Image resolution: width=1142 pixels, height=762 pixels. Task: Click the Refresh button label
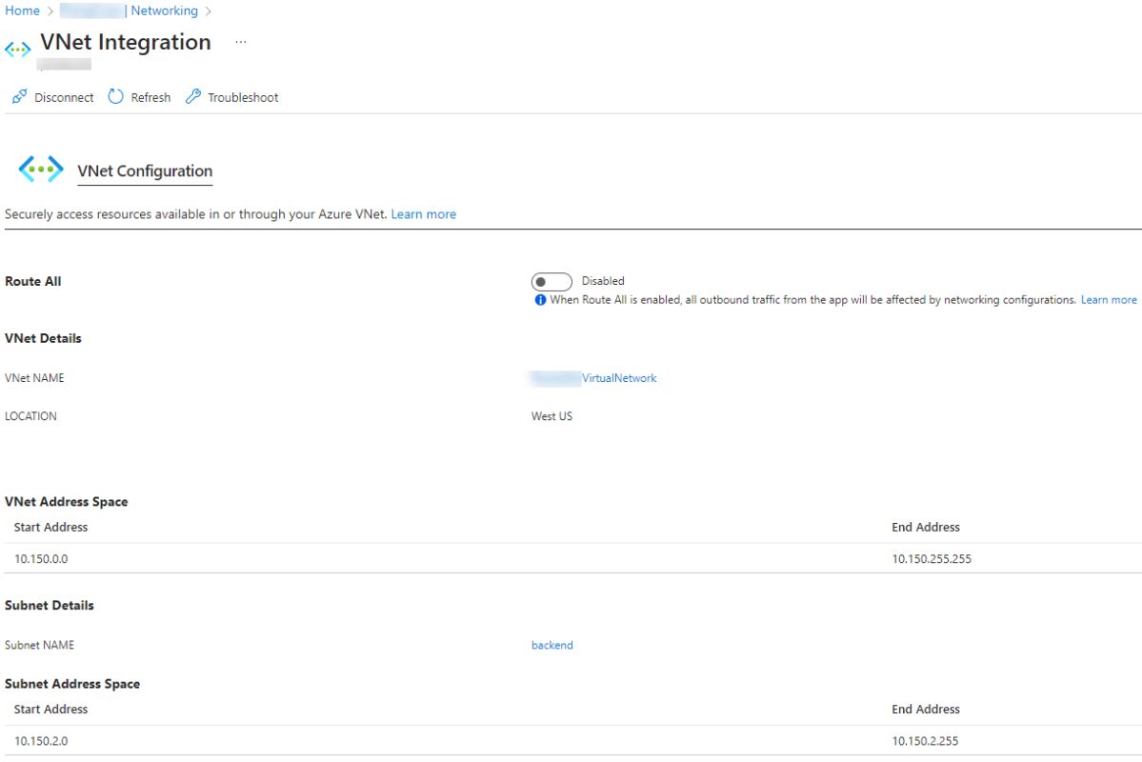[x=150, y=97]
